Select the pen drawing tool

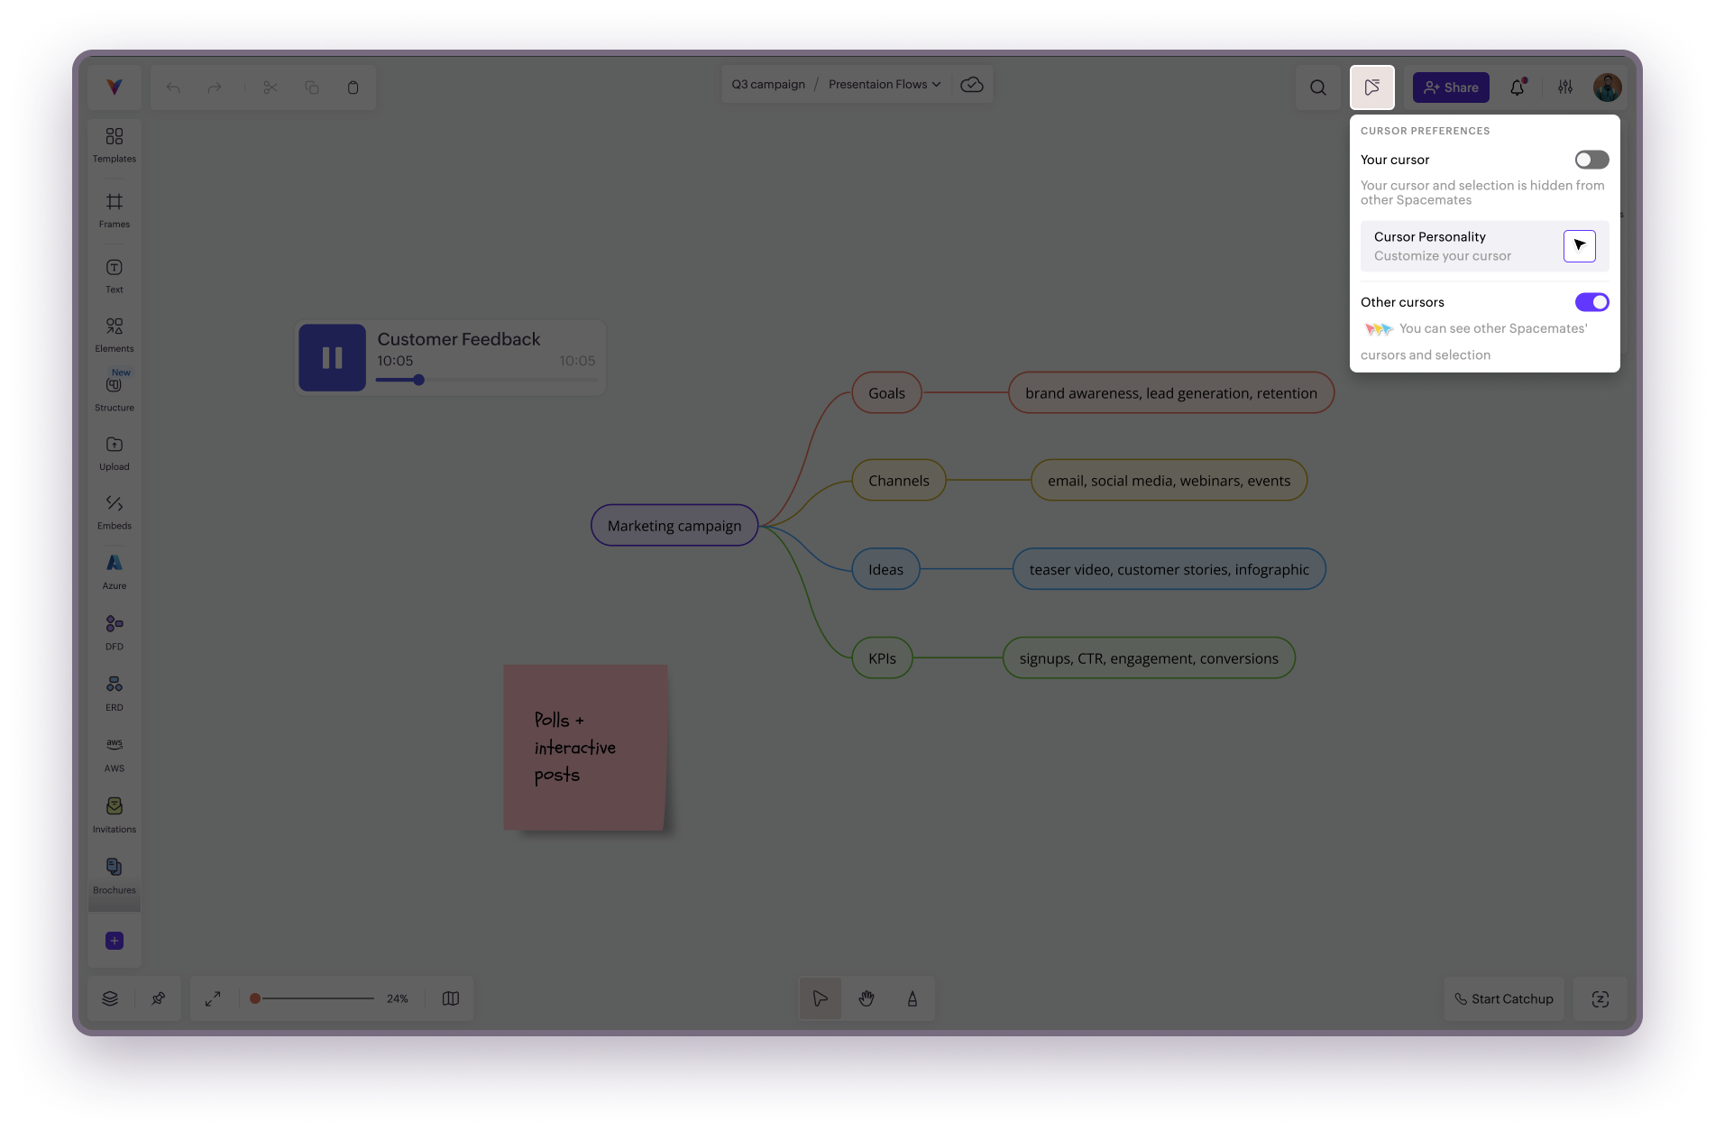click(x=913, y=998)
